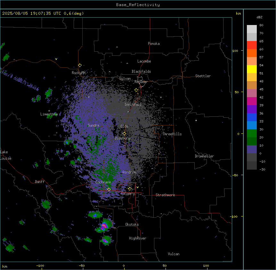Click the Blackfalds label

pyautogui.click(x=141, y=72)
